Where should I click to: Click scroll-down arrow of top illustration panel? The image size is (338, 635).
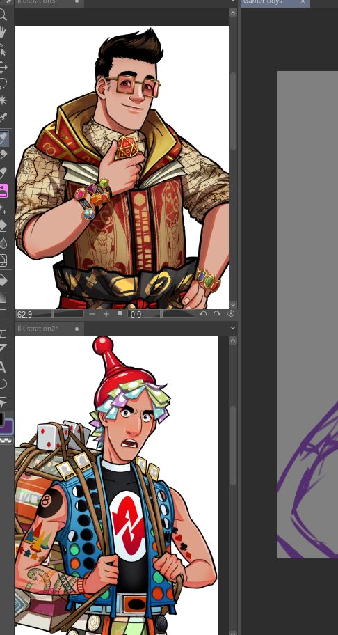pyautogui.click(x=232, y=304)
